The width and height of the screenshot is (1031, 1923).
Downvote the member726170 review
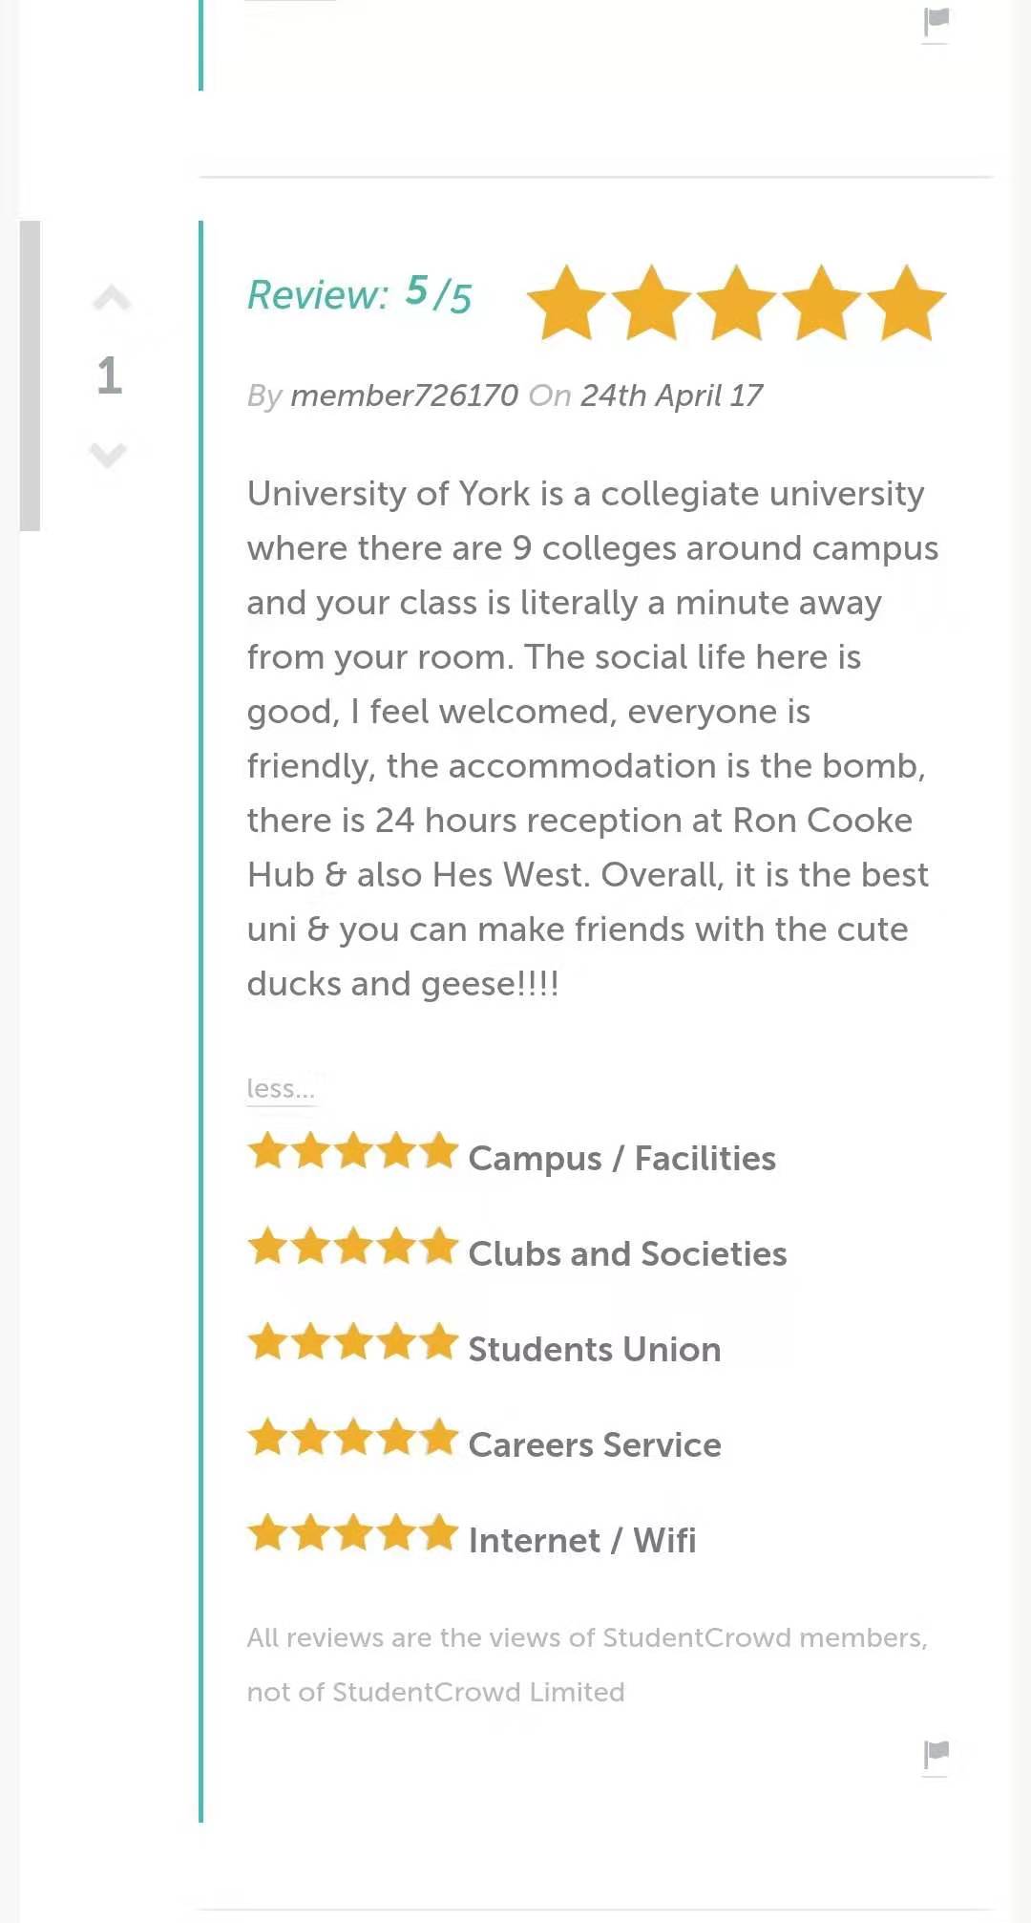(x=108, y=455)
